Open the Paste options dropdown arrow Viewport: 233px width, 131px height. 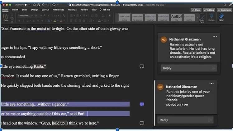pos(9,16)
